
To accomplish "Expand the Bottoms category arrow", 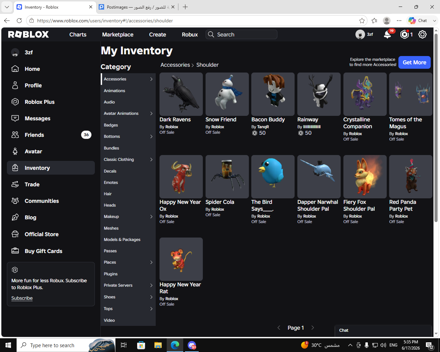I will click(151, 136).
